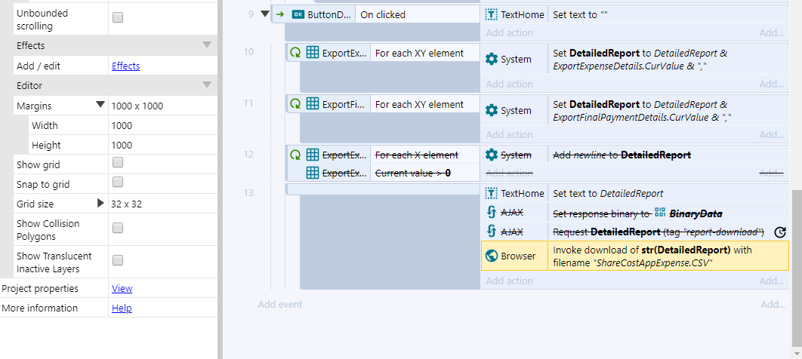Click Add action under event 13
The width and height of the screenshot is (802, 359).
[510, 281]
